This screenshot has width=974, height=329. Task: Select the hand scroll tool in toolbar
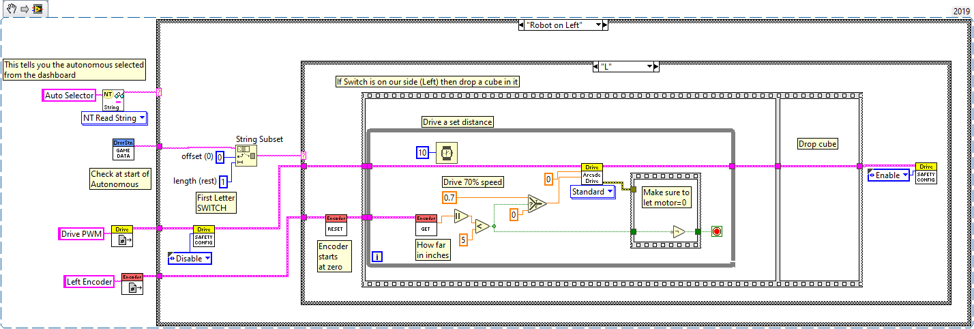click(x=10, y=8)
